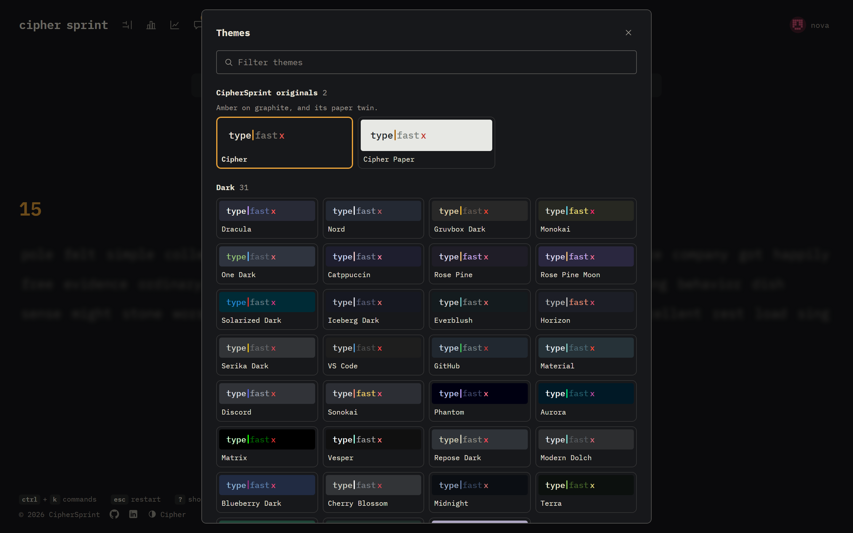Image resolution: width=853 pixels, height=533 pixels.
Task: Select the Monokai theme swatch
Action: (x=586, y=218)
